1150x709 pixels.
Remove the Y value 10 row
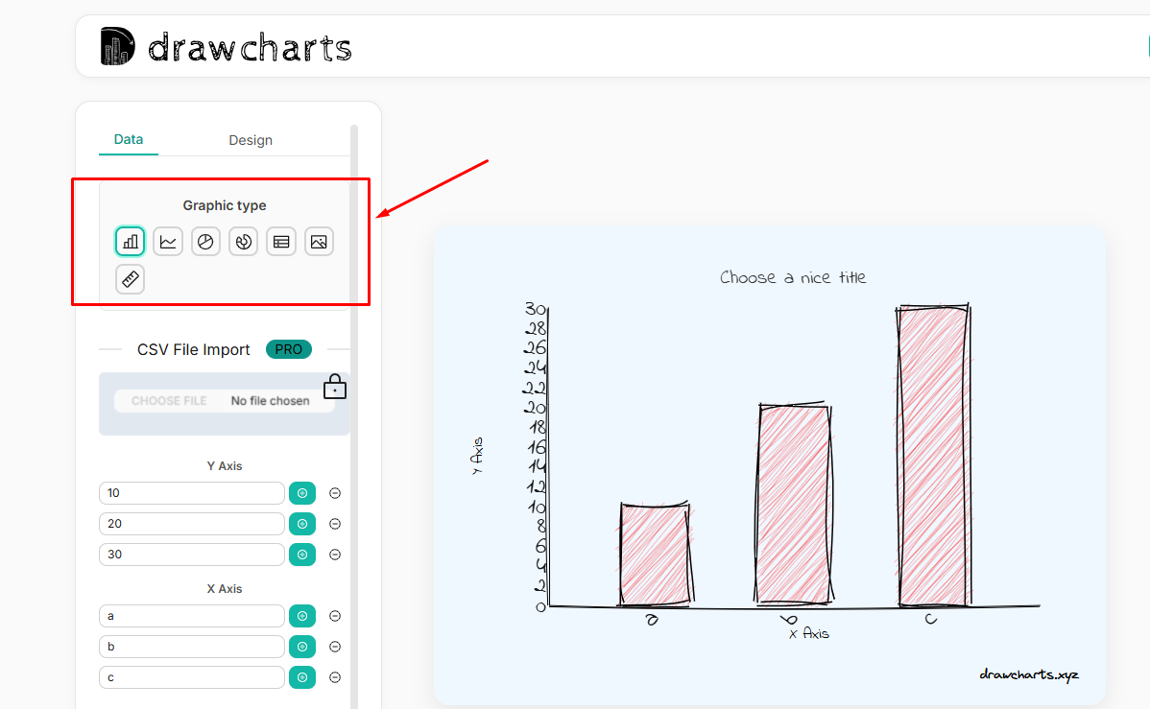(x=335, y=493)
